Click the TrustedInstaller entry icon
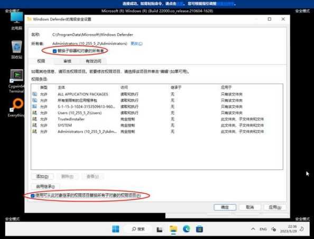Viewport: 314px width, 239px height. pyautogui.click(x=35, y=119)
